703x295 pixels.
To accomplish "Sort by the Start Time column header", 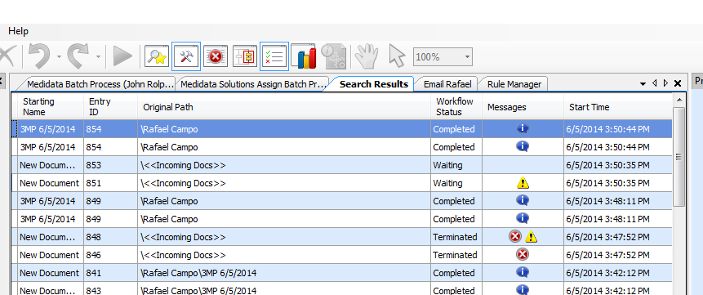I will (618, 107).
